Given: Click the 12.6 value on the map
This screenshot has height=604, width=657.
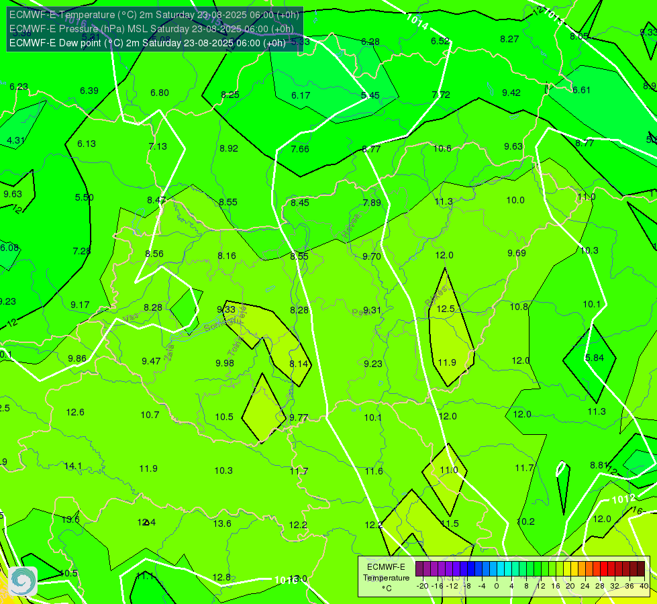Looking at the screenshot, I should pos(75,413).
